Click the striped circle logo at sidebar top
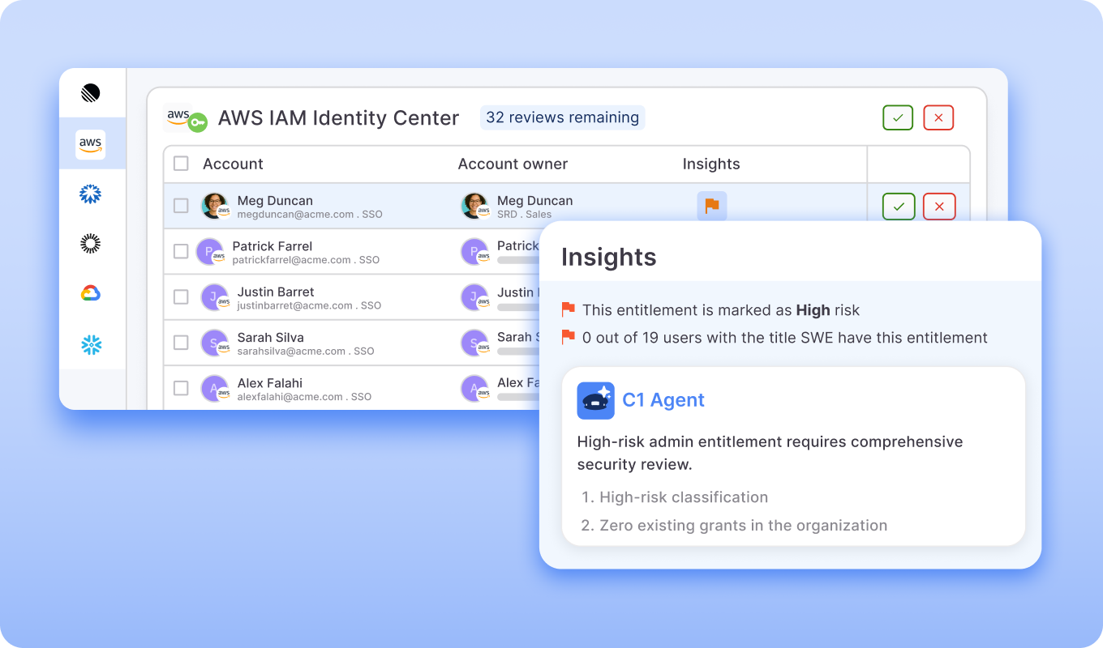Screen dimensions: 1103x648 click(x=91, y=93)
